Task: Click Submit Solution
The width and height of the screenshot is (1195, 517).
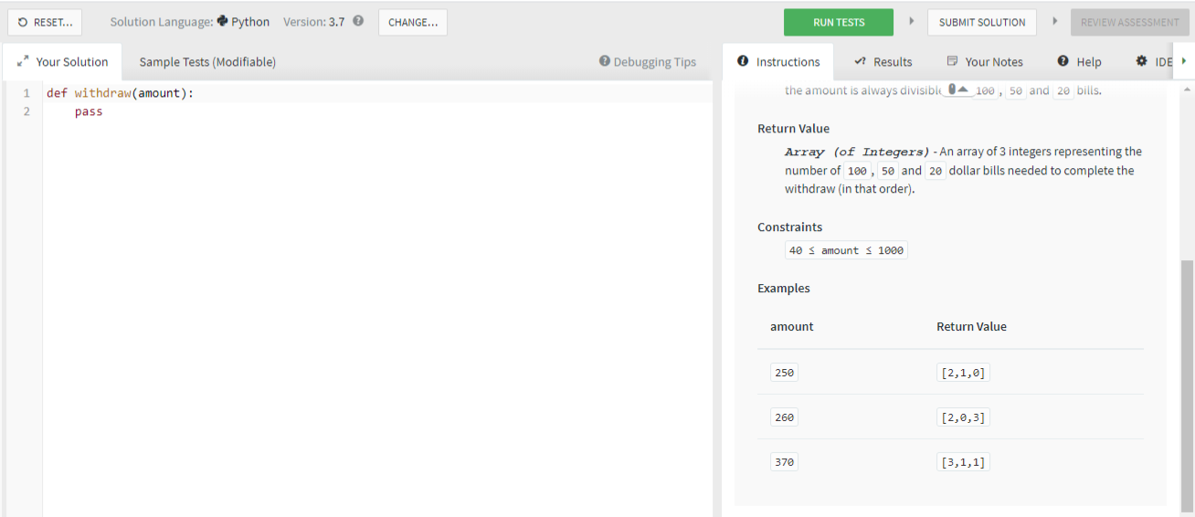Action: tap(982, 22)
